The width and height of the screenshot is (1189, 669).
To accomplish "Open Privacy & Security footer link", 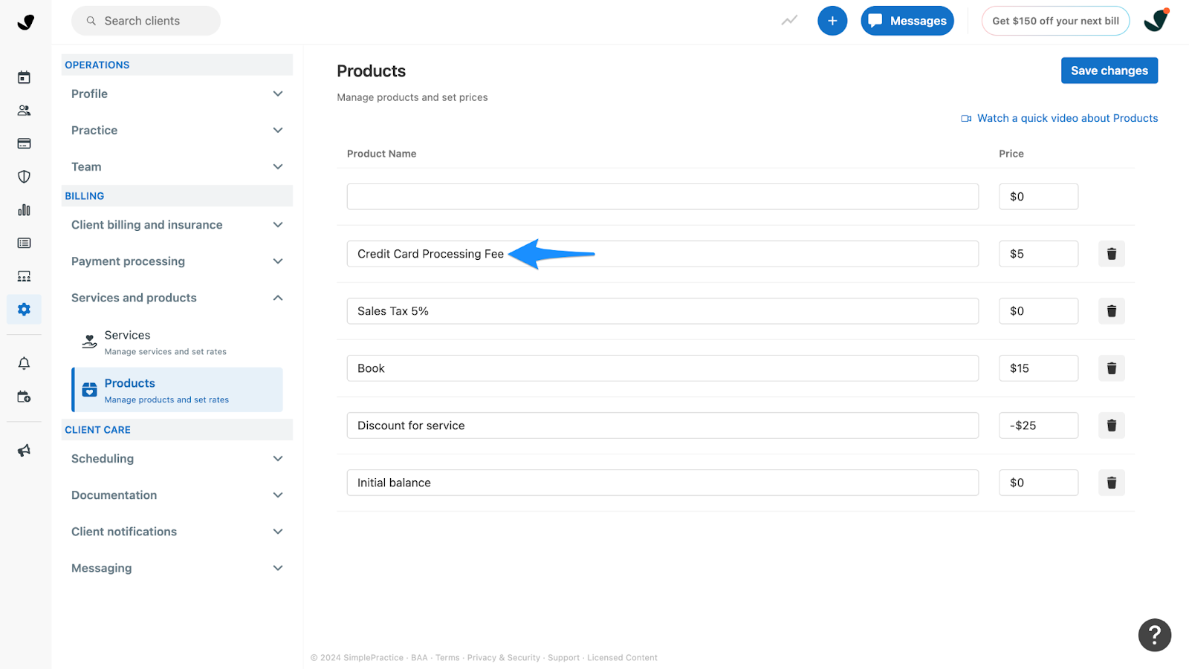I will click(503, 658).
